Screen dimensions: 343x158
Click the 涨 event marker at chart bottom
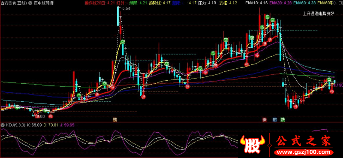pos(265,120)
